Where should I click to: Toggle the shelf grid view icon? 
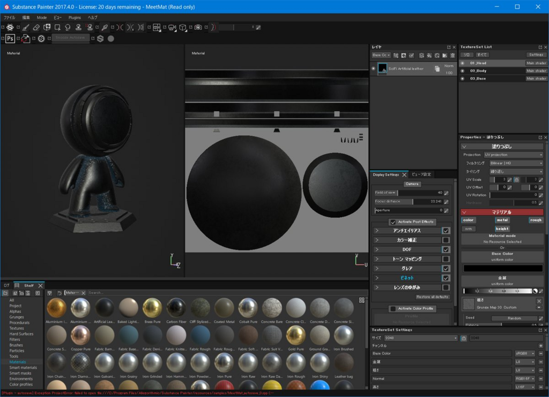pos(362,300)
